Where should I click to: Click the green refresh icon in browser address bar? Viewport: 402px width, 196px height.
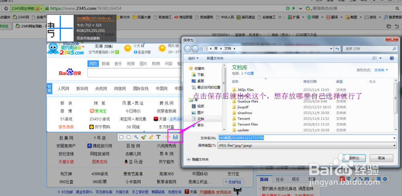click(288, 8)
